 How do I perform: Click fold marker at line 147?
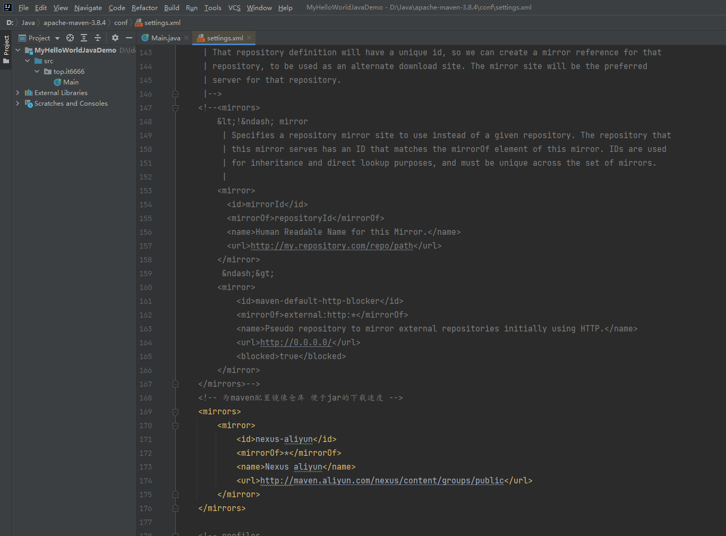pyautogui.click(x=175, y=108)
